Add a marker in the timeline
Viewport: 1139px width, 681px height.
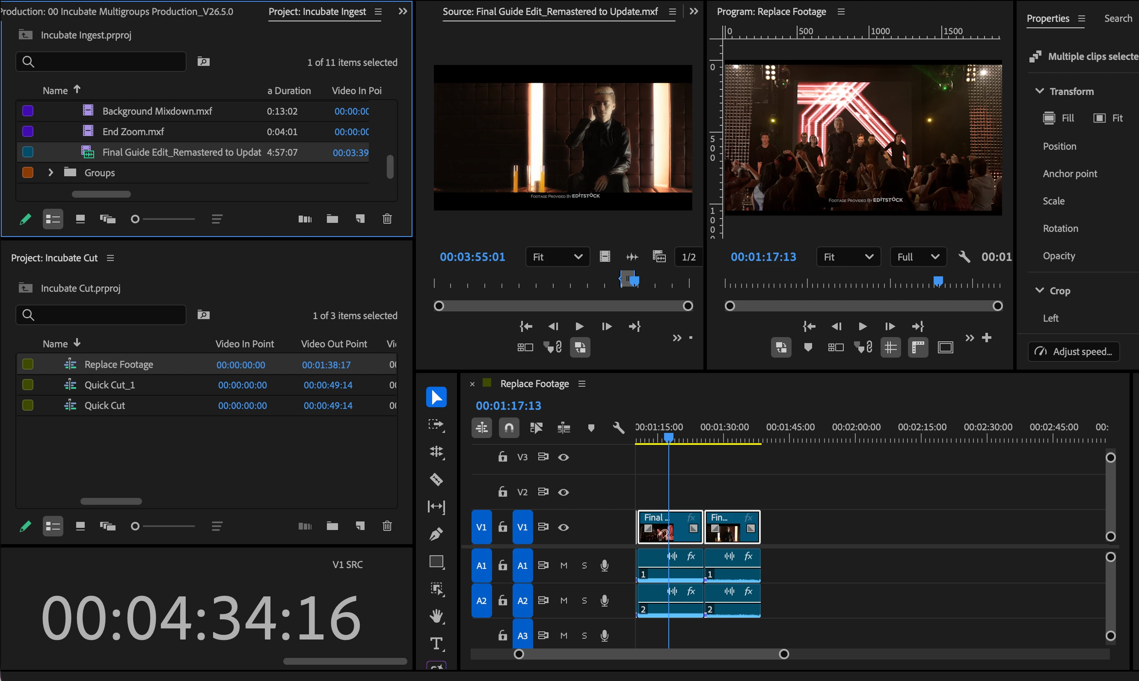click(x=591, y=428)
